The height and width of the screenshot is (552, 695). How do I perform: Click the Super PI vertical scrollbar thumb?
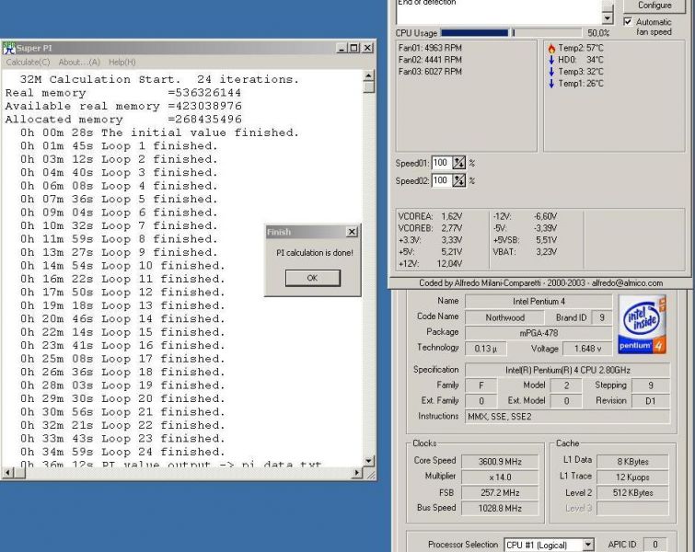tap(368, 86)
